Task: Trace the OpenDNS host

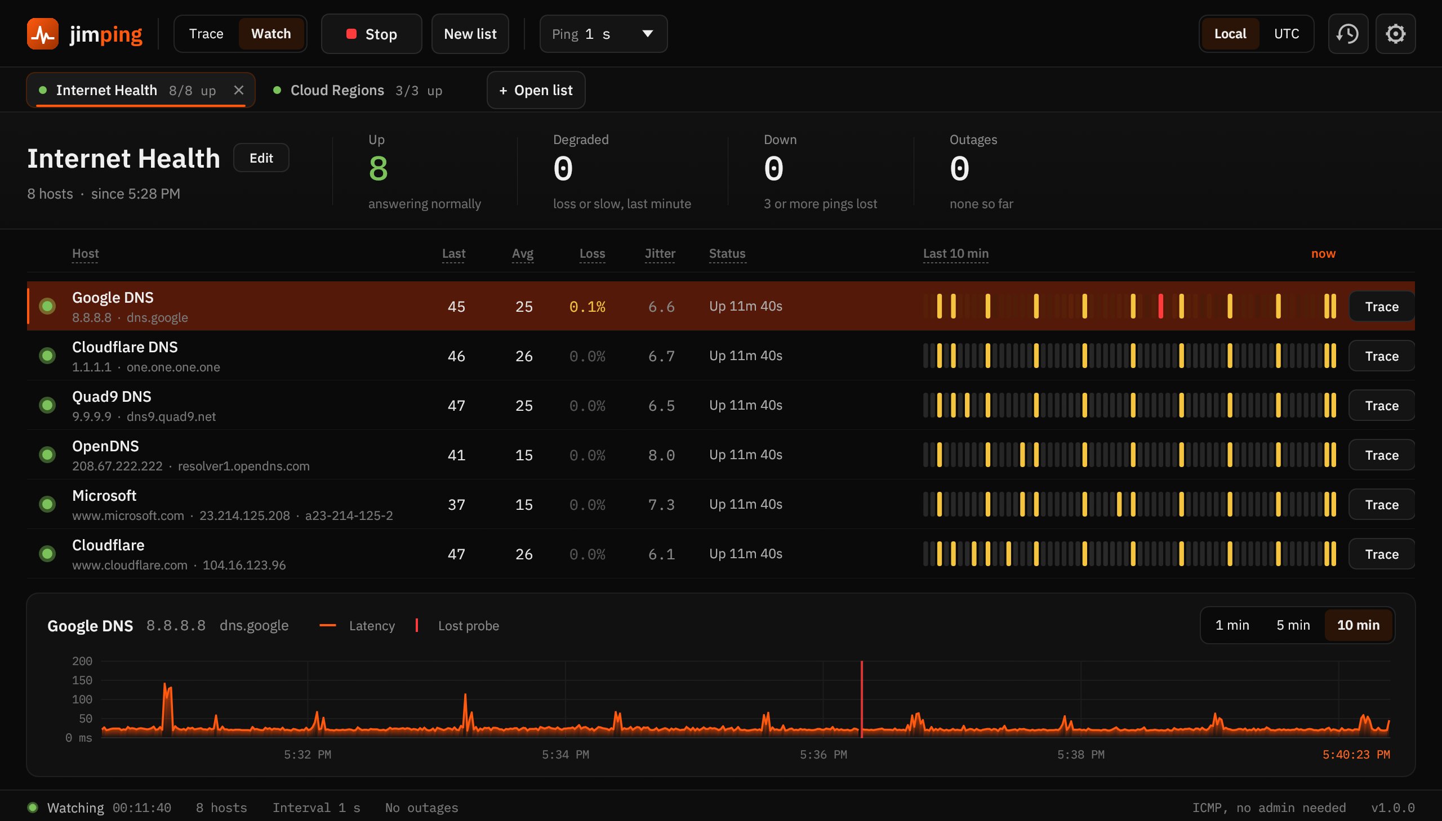Action: click(1382, 455)
